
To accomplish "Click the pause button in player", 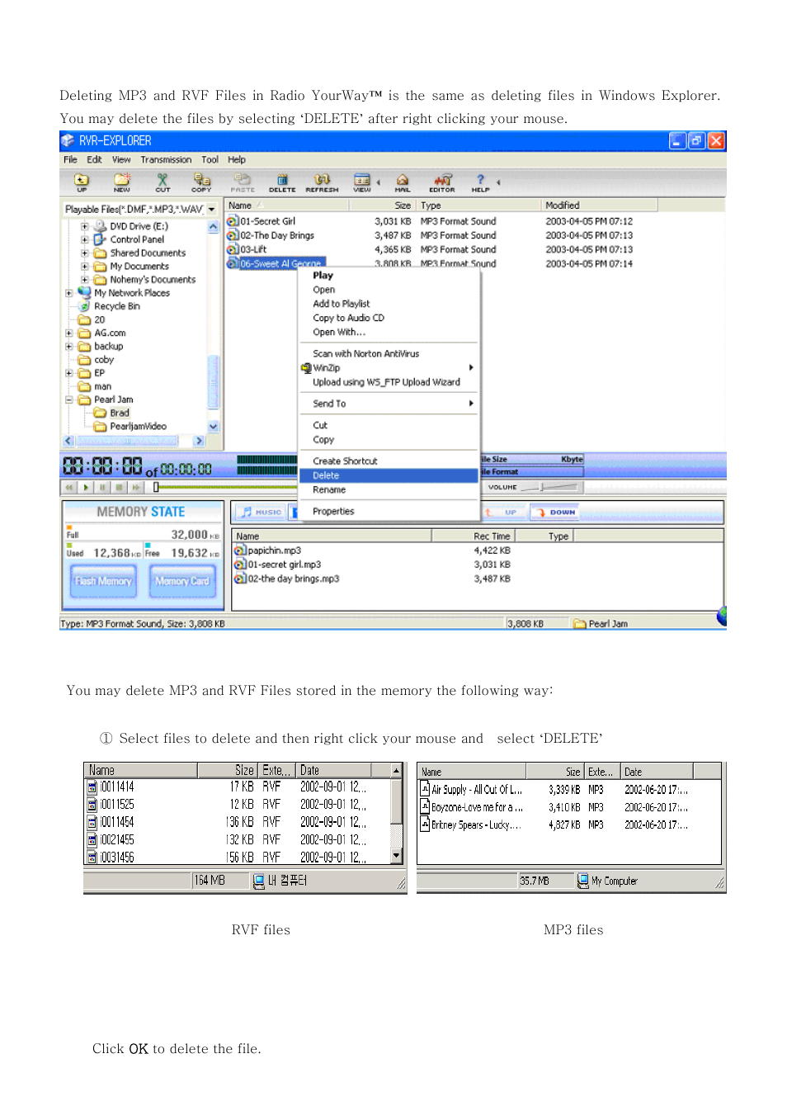I will pos(102,488).
